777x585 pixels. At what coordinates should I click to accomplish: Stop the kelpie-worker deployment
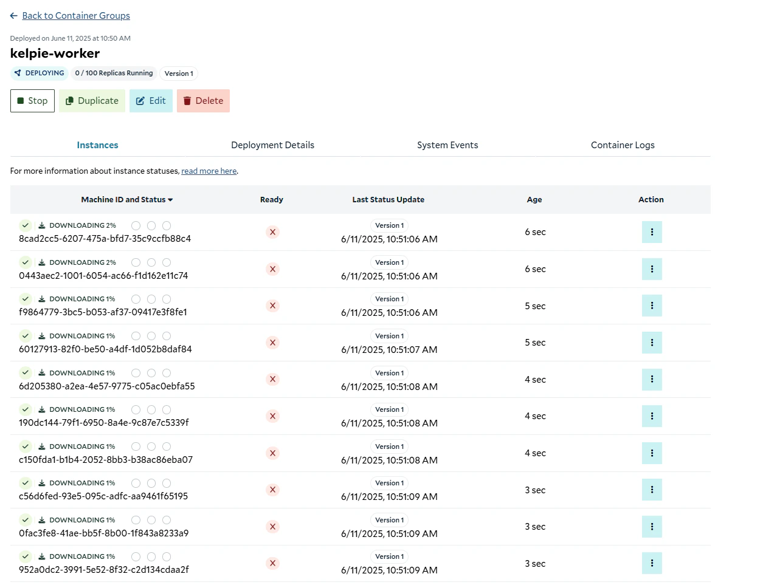(32, 101)
